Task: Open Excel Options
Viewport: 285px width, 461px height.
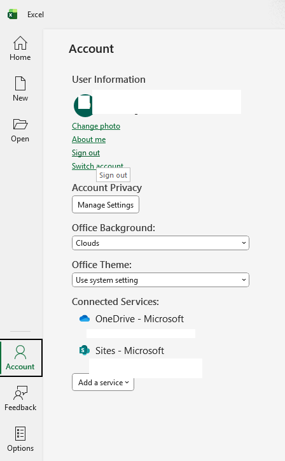Action: [x=20, y=439]
